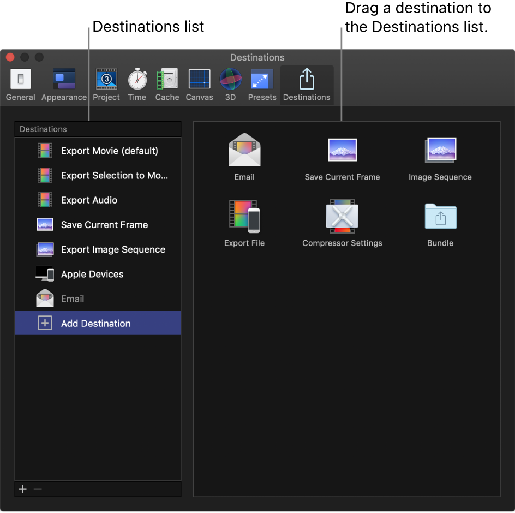515x513 pixels.
Task: Open the Project preferences pane
Action: coord(106,85)
